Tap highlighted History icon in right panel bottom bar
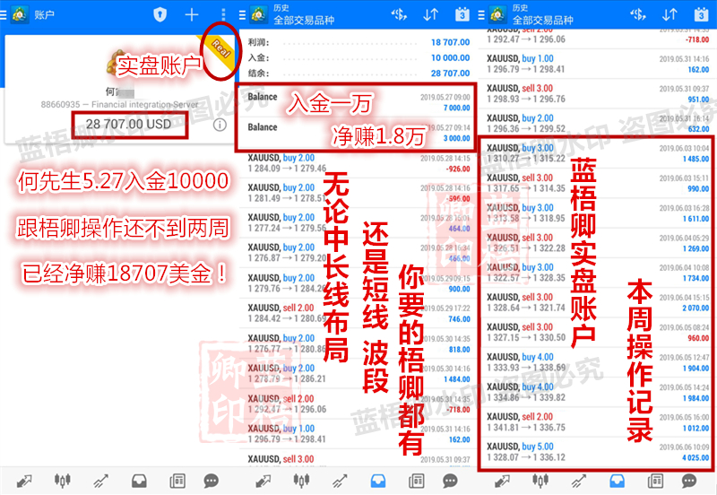717x495 pixels. (x=618, y=482)
